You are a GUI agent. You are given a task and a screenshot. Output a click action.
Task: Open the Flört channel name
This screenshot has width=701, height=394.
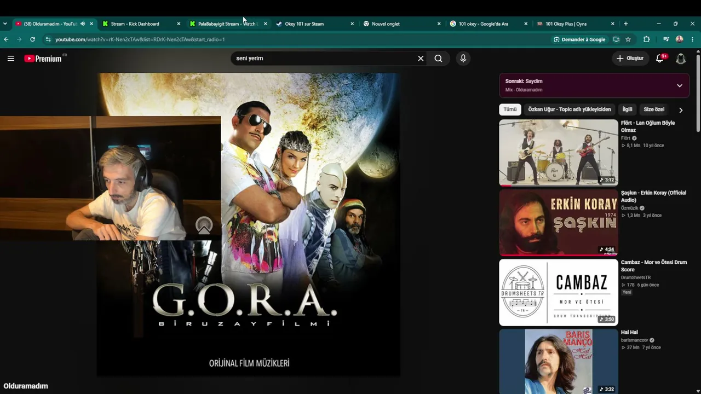[625, 138]
